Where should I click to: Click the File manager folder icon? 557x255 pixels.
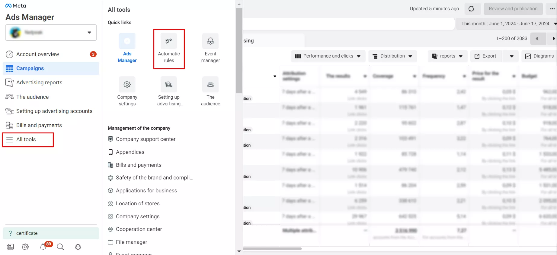(x=110, y=242)
